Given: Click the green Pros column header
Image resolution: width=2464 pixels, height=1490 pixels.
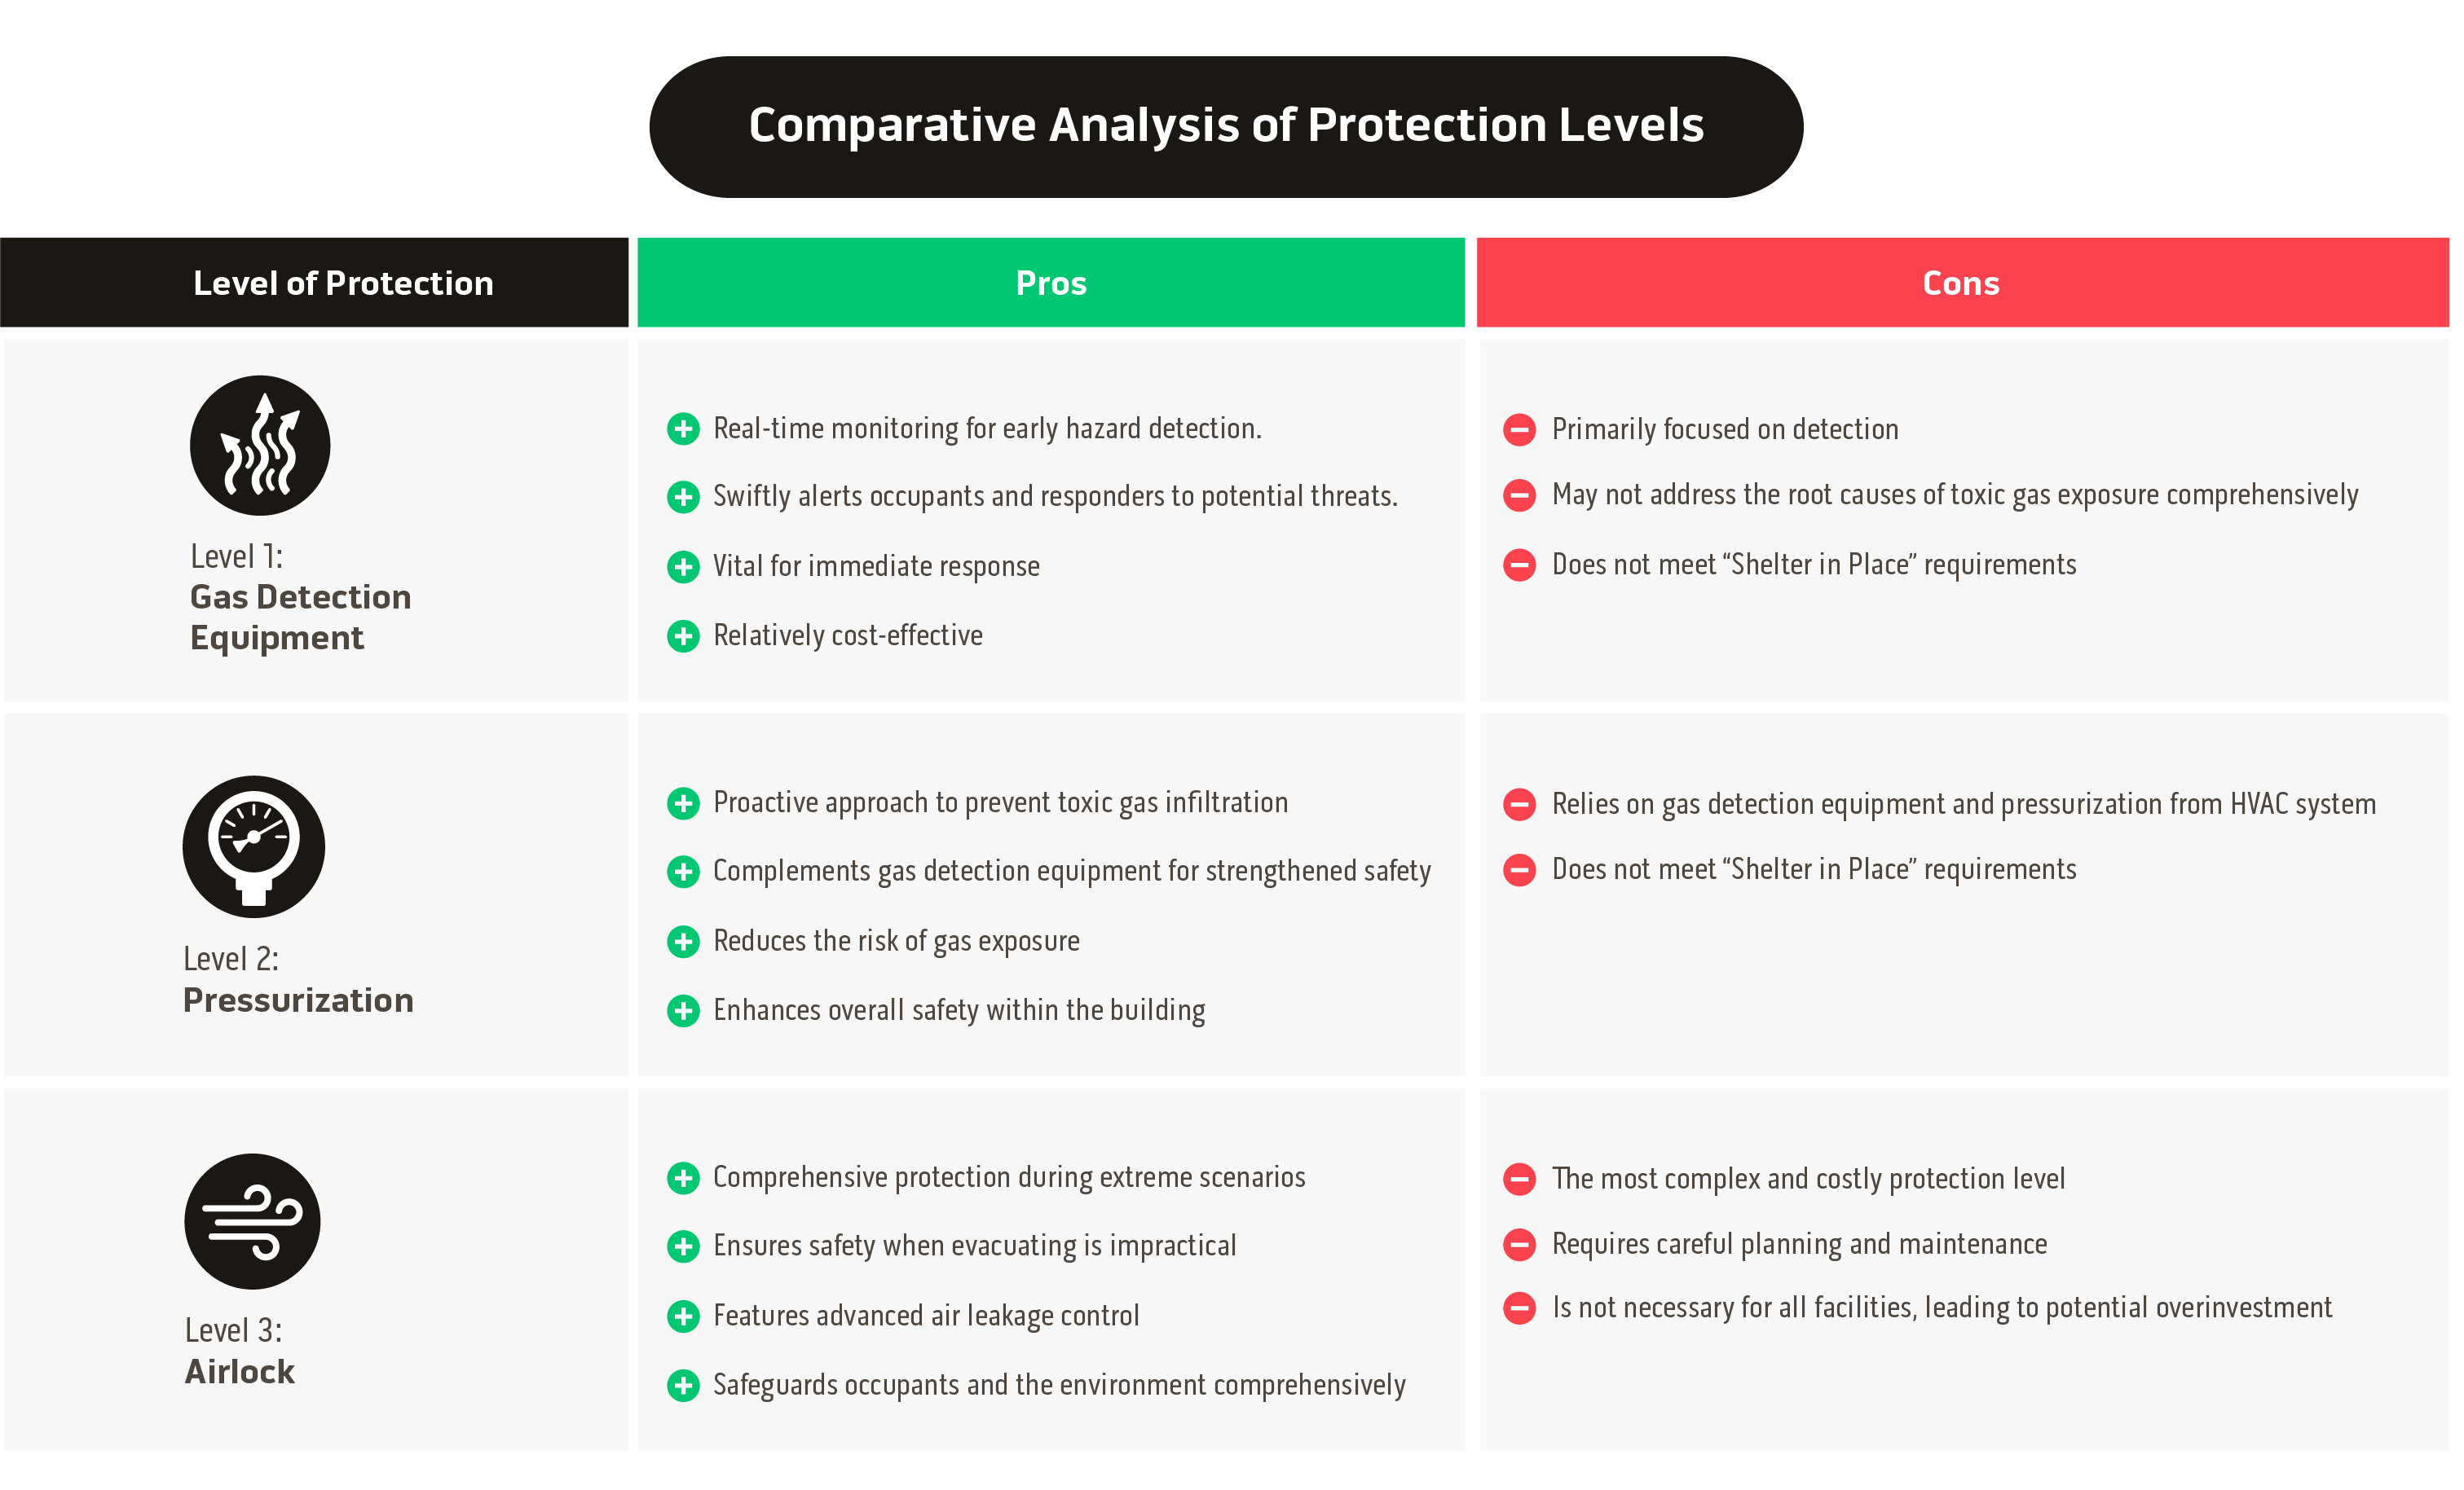Looking at the screenshot, I should [x=1051, y=283].
